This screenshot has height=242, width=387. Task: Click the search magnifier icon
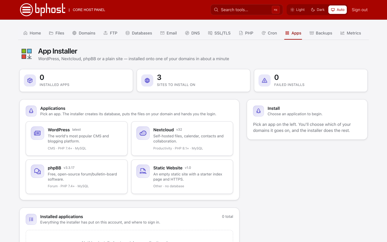pos(216,10)
